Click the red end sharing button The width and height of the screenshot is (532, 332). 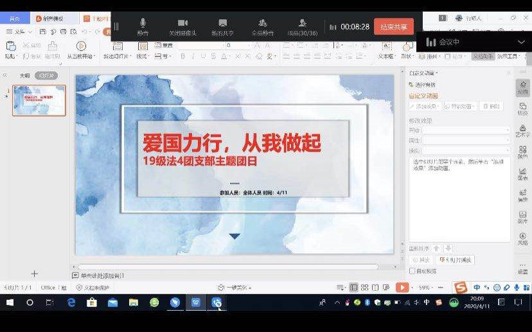click(393, 27)
